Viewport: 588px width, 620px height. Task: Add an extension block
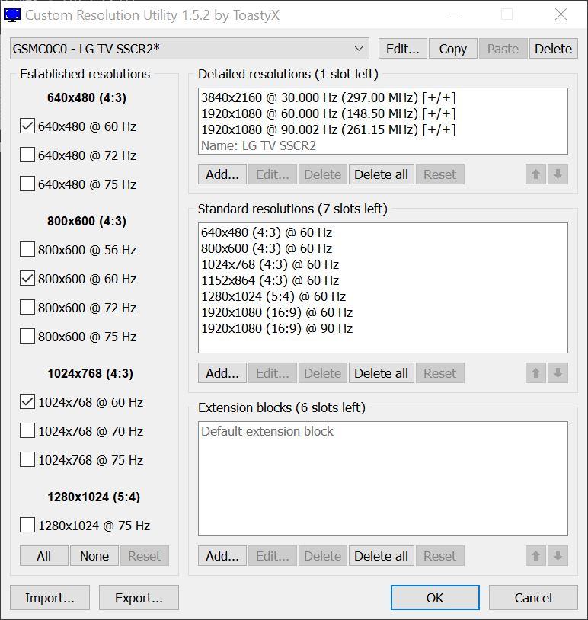(x=222, y=556)
